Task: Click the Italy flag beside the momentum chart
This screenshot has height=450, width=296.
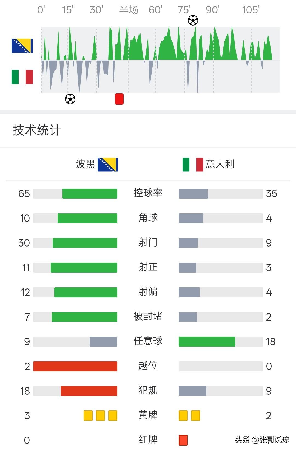Action: tap(22, 77)
